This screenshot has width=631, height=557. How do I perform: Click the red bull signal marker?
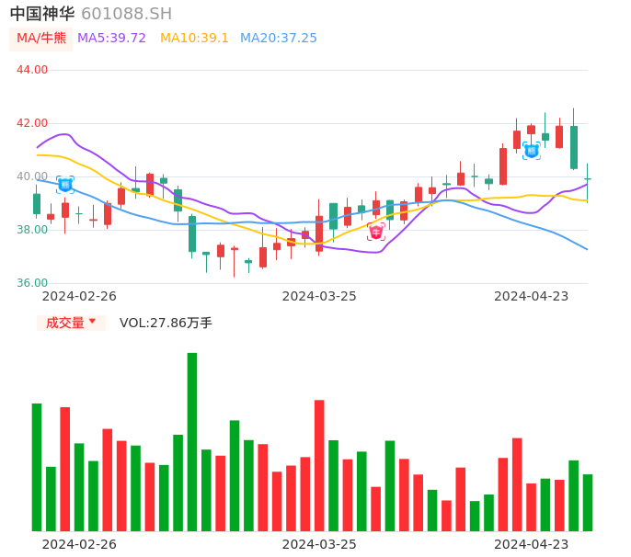[376, 232]
